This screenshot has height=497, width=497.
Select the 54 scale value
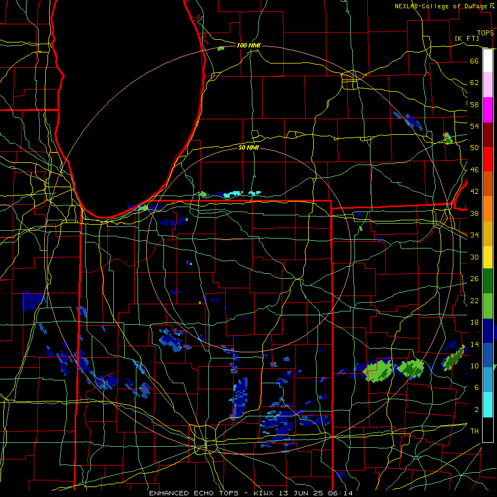point(474,126)
